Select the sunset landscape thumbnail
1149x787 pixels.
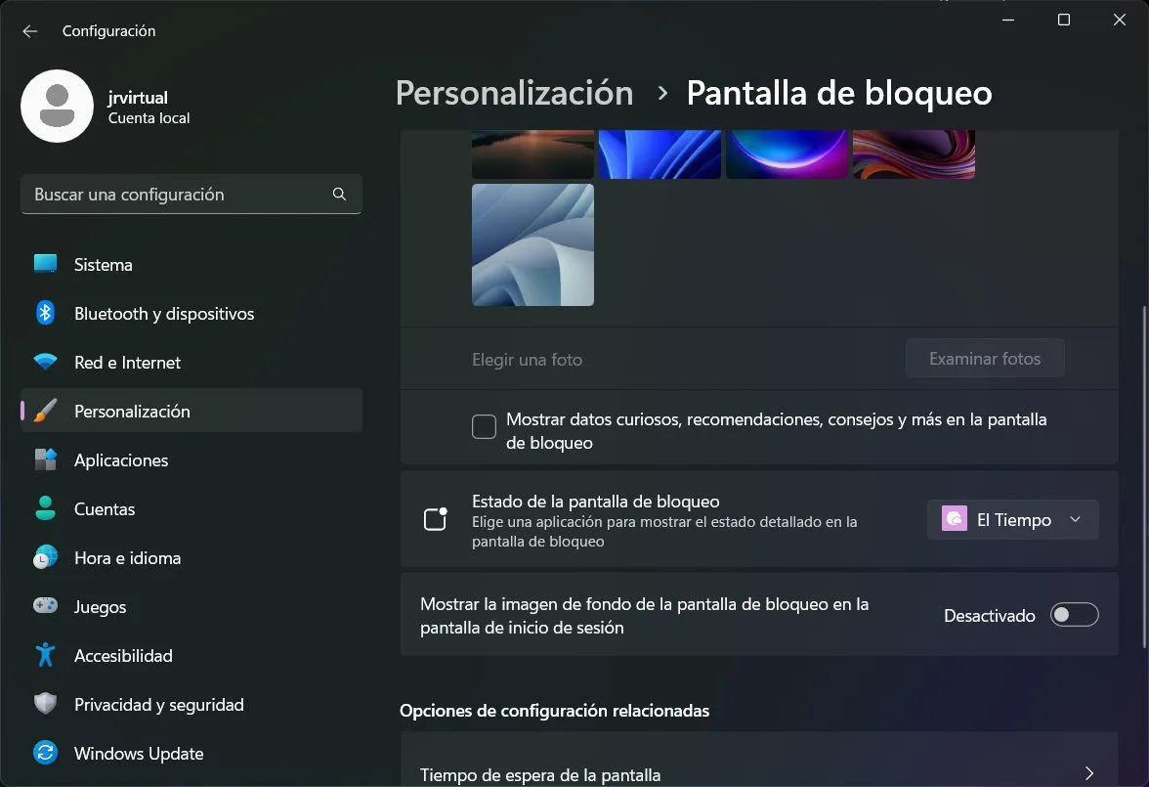(532, 154)
